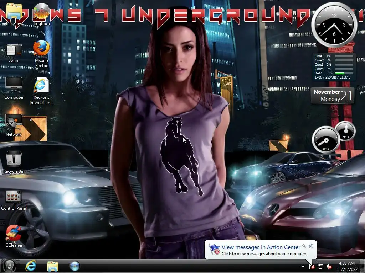The height and width of the screenshot is (273, 365).
Task: Open the Libraries desktop icon
Action: coord(14,14)
